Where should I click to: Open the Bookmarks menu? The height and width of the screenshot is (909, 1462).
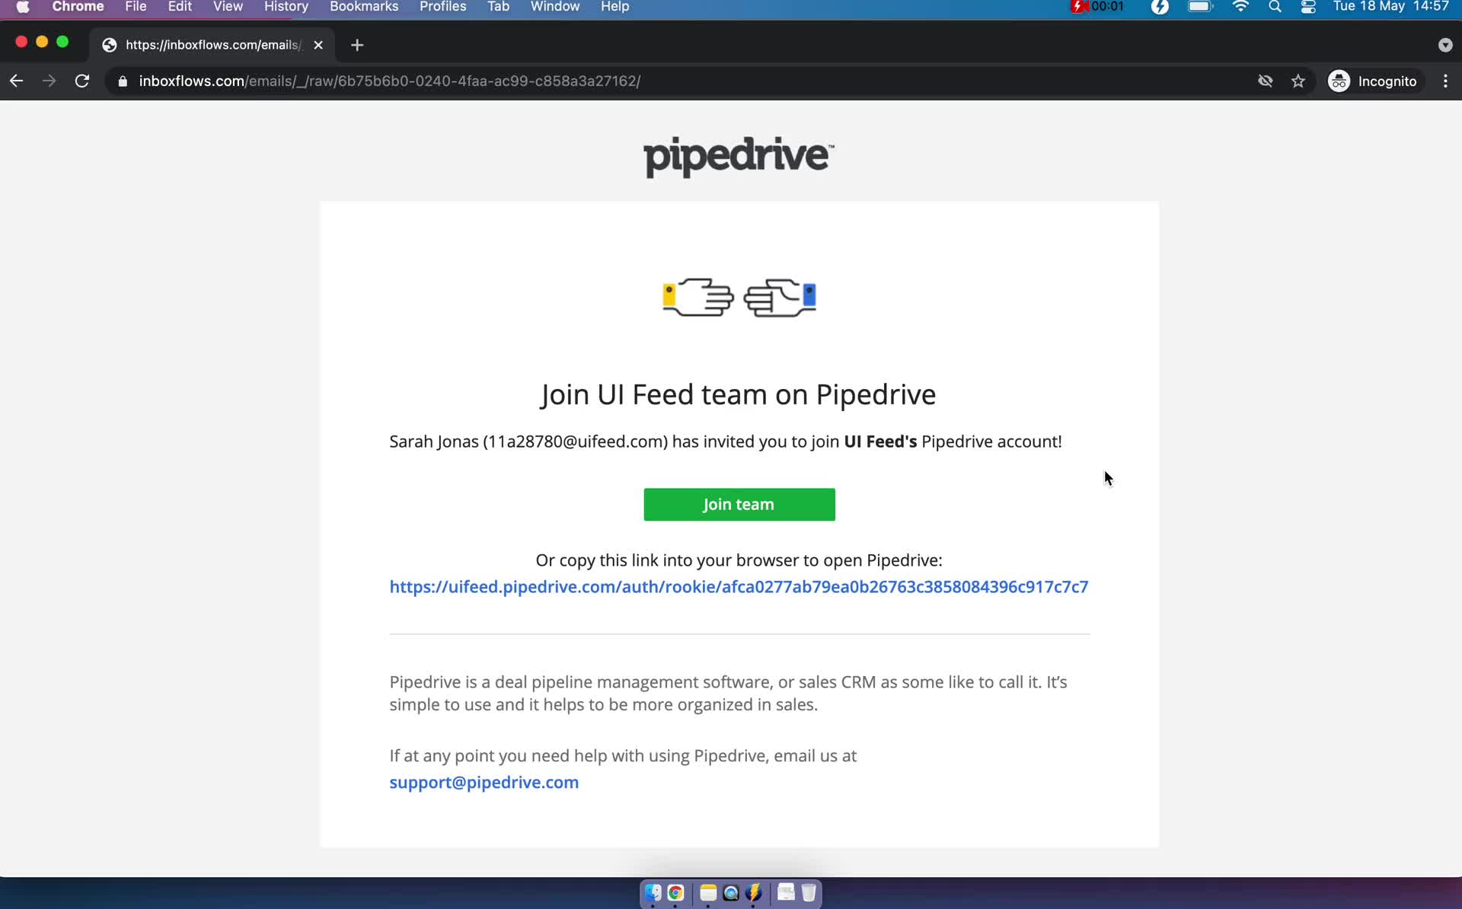point(364,7)
